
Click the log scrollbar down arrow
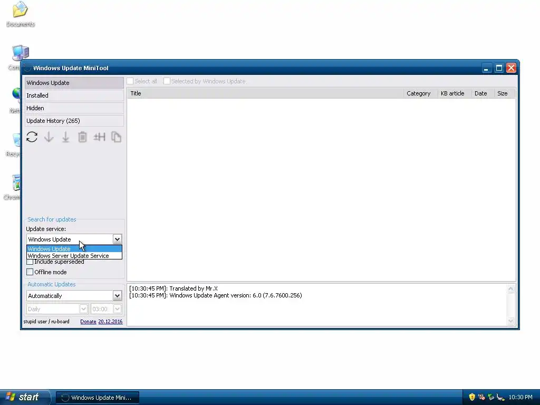point(510,321)
